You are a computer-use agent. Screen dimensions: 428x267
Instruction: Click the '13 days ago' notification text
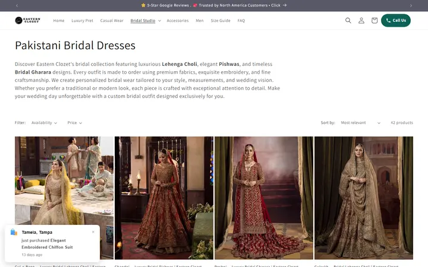tap(32, 255)
